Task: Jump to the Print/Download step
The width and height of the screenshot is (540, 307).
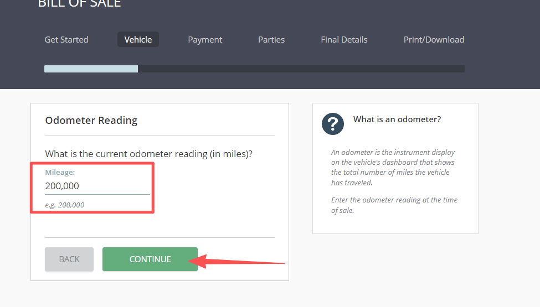Action: click(434, 39)
